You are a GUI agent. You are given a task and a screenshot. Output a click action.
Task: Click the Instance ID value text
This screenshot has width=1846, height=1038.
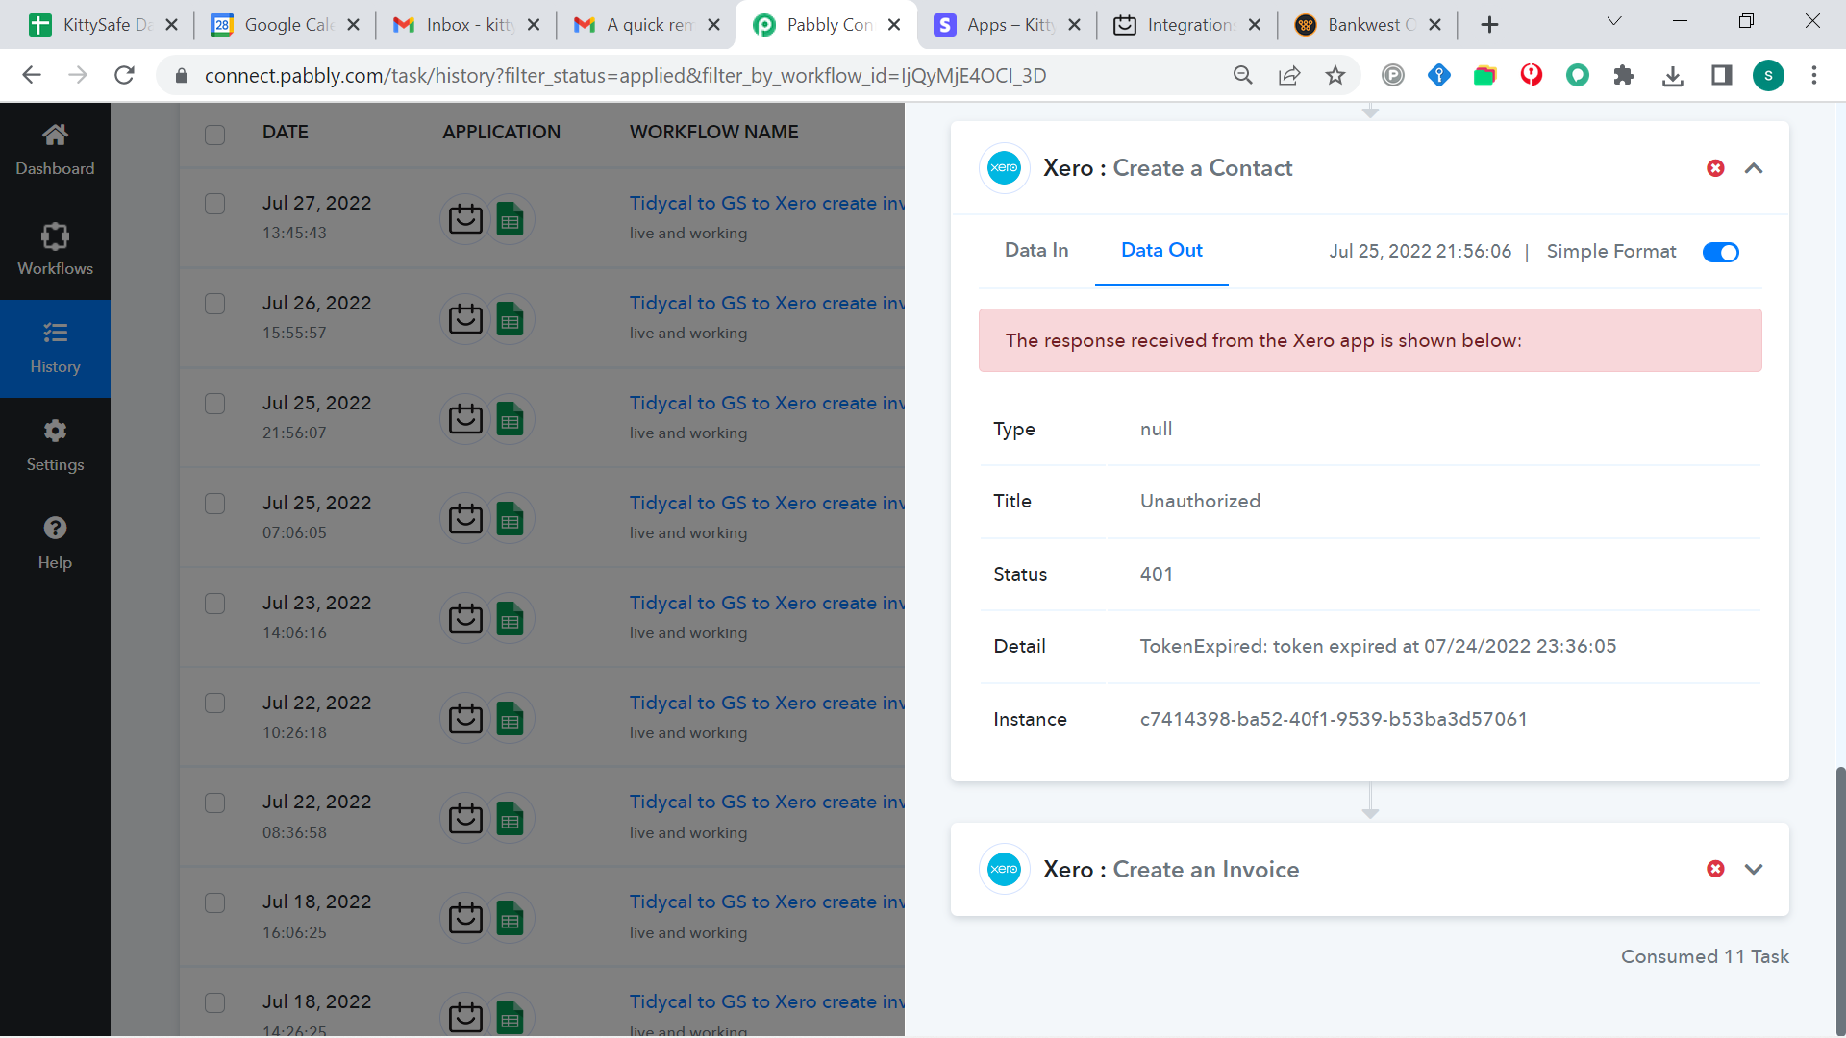click(1334, 719)
